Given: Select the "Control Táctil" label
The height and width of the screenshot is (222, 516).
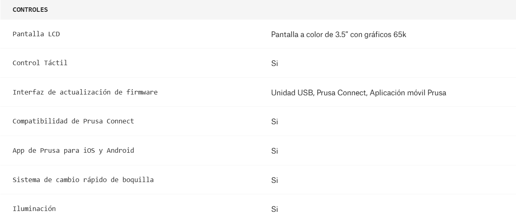Looking at the screenshot, I should pos(40,63).
